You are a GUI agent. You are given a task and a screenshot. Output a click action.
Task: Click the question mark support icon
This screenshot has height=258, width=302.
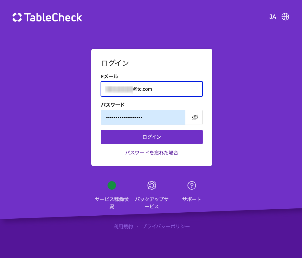point(192,185)
